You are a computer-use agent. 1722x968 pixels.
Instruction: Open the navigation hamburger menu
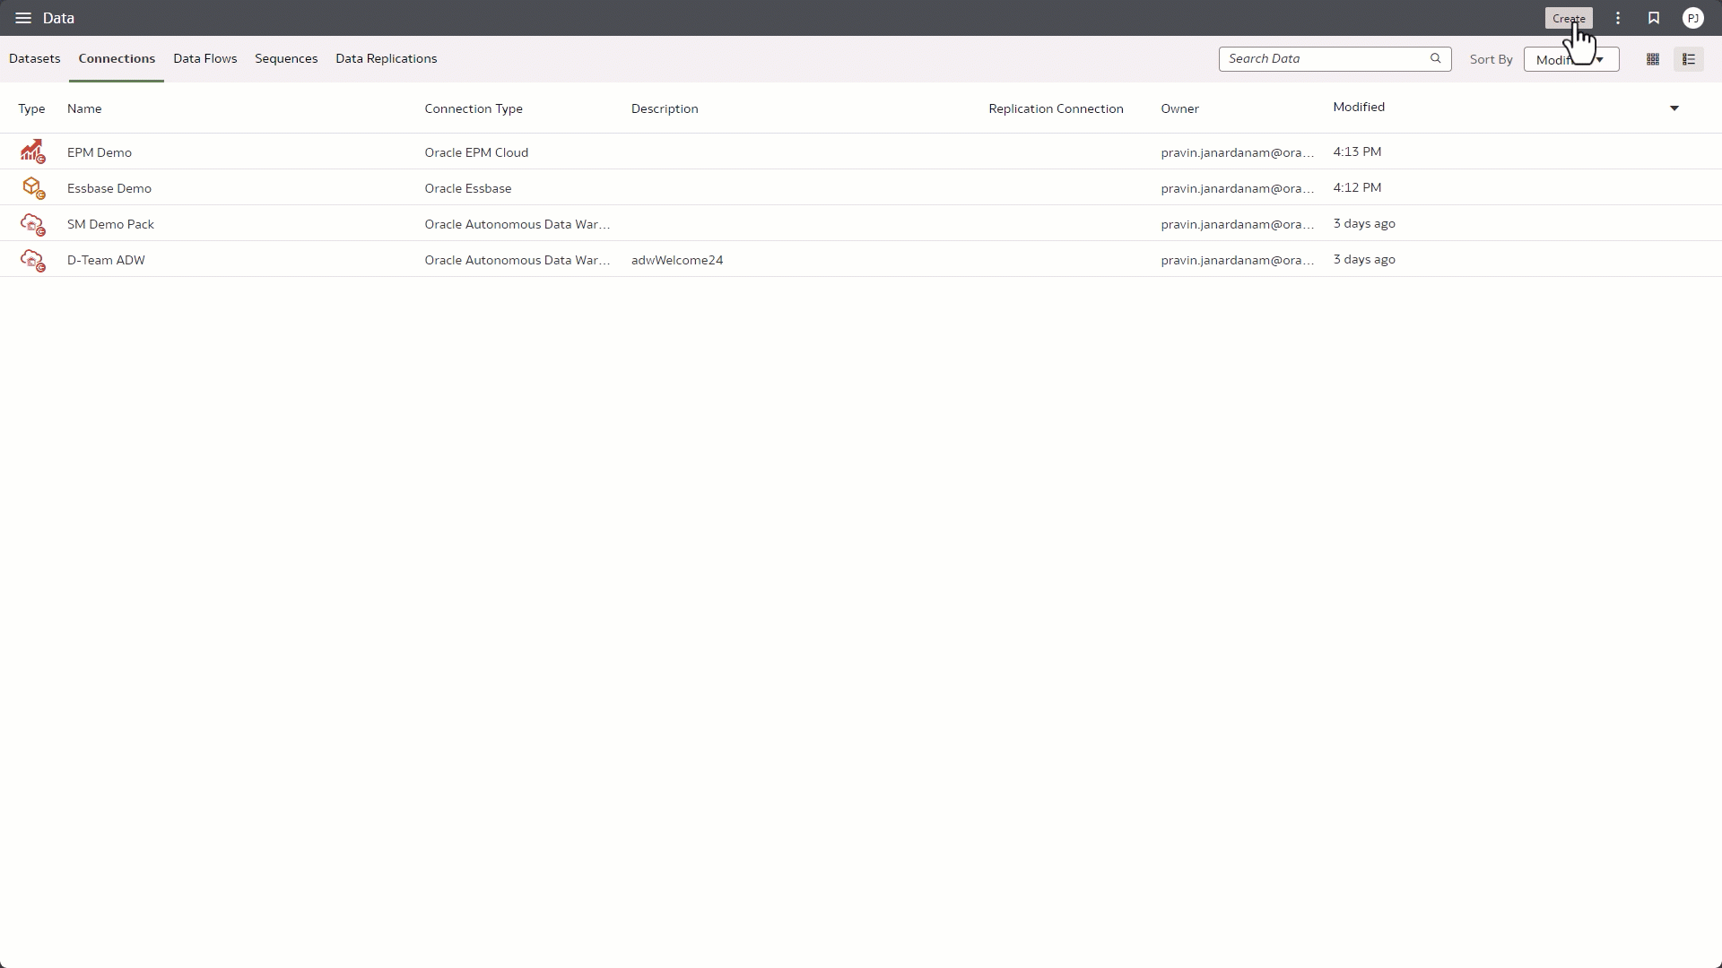pos(23,18)
